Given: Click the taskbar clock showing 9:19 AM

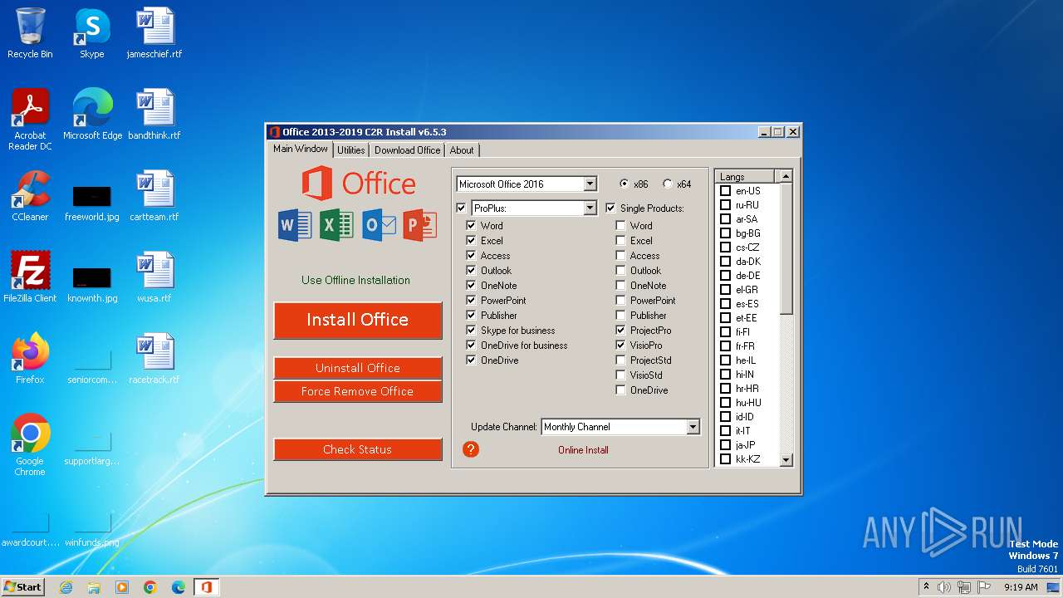Looking at the screenshot, I should point(1021,587).
